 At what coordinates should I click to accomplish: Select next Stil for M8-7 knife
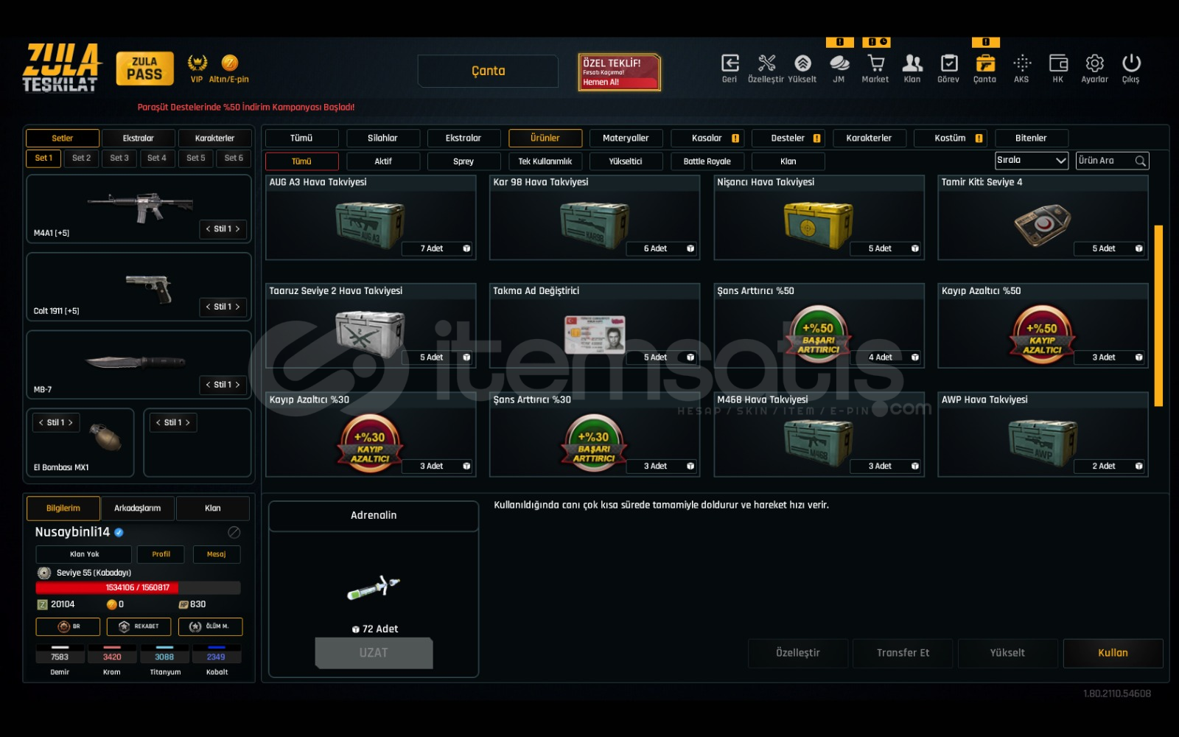(x=237, y=385)
